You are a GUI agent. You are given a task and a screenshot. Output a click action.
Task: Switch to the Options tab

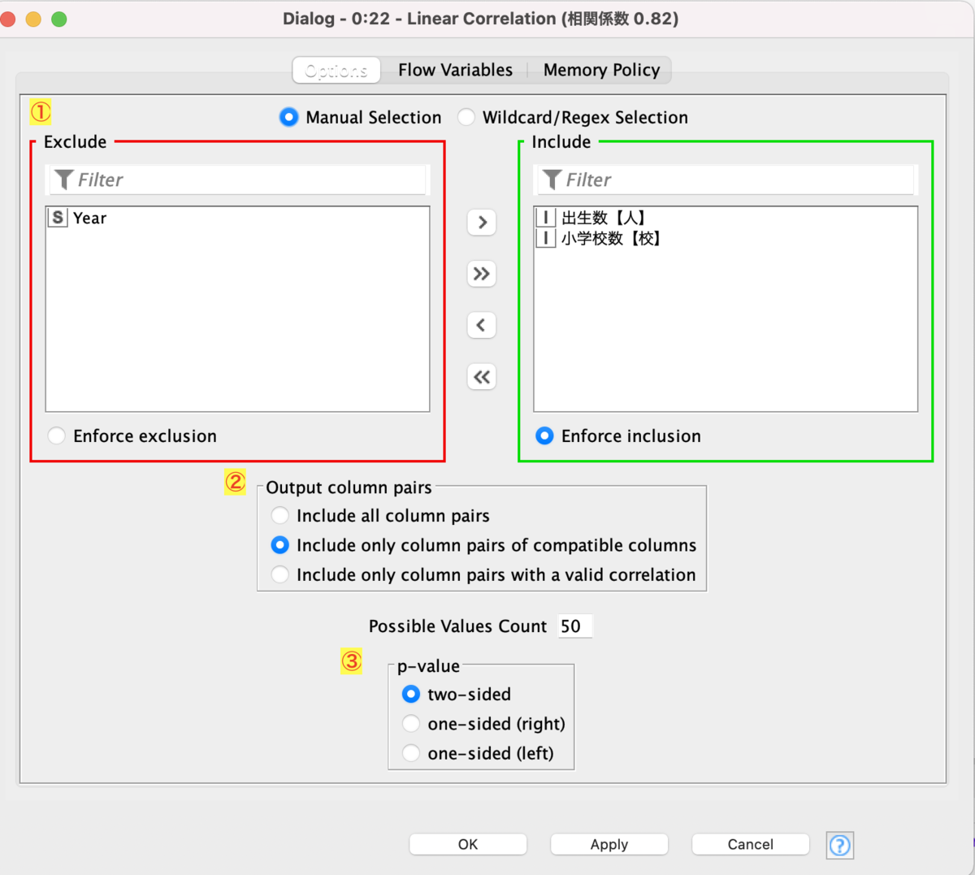pos(336,71)
